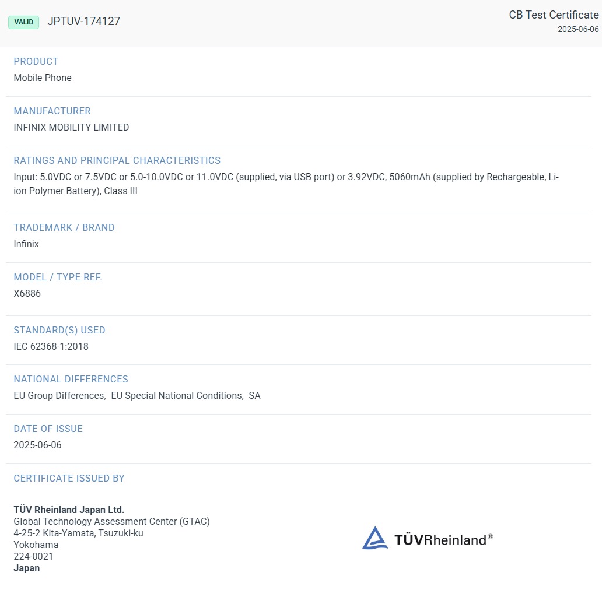Viewport: 602px width, 590px height.
Task: Click the STANDARD(S) USED label
Action: tap(60, 331)
